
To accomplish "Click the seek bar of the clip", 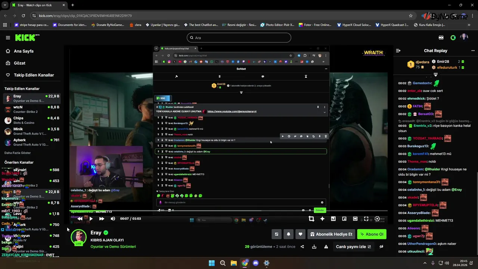I will click(x=229, y=211).
